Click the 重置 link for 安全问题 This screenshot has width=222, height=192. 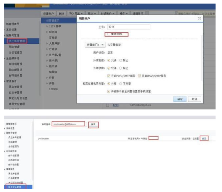pos(204,138)
